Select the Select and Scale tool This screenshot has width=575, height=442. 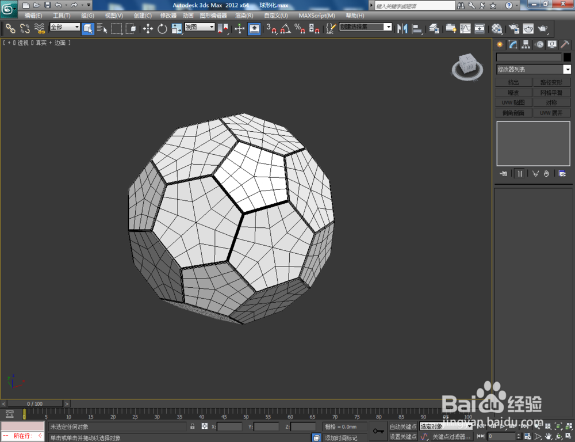(177, 28)
